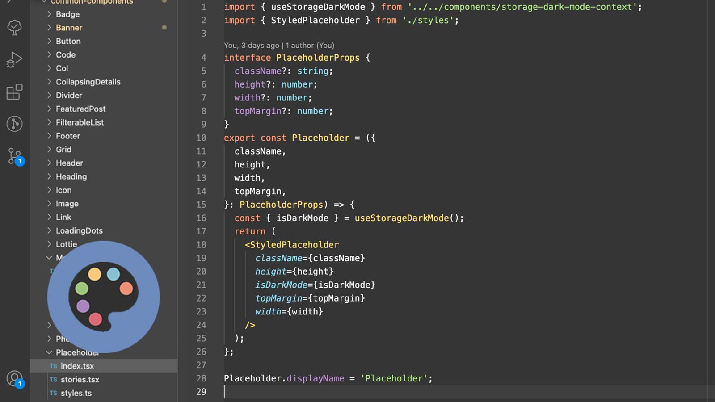Open the Testing view in activity bar
This screenshot has width=715, height=402.
(14, 28)
